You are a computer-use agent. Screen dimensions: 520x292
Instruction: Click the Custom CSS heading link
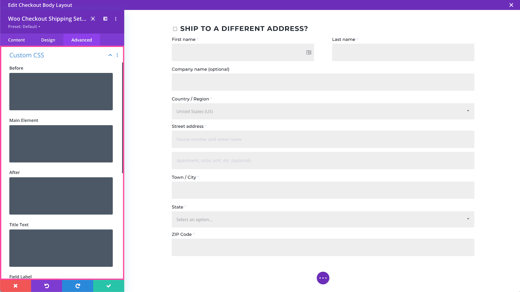(27, 55)
